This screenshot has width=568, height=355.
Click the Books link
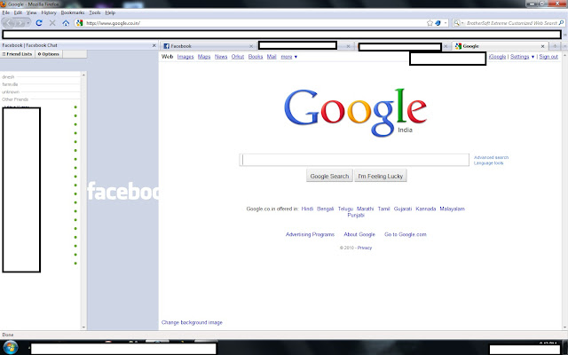coord(256,57)
